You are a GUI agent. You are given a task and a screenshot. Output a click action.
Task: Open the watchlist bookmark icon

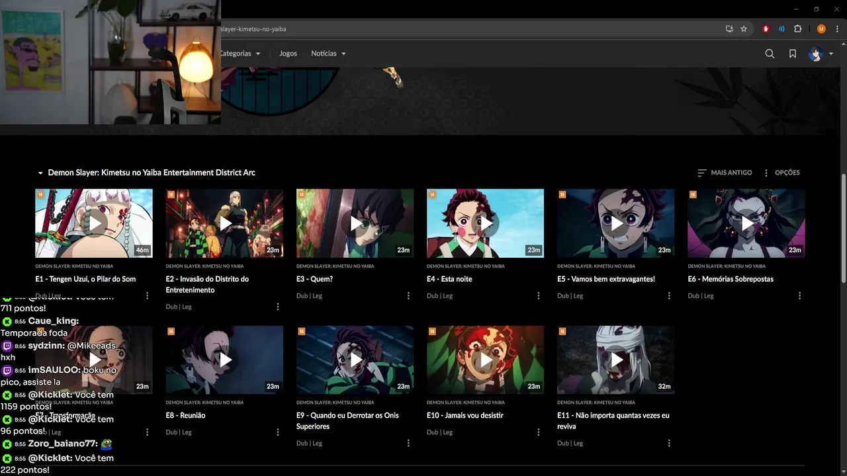[x=792, y=54]
